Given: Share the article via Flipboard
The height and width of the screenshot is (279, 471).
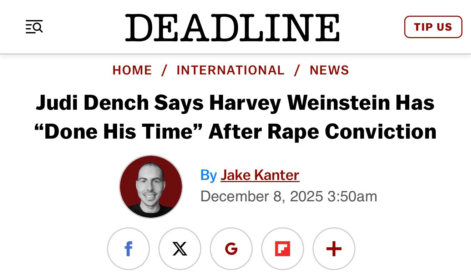Looking at the screenshot, I should point(283,249).
